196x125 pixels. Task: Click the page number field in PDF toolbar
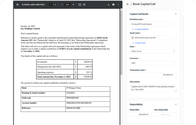click(51, 5)
